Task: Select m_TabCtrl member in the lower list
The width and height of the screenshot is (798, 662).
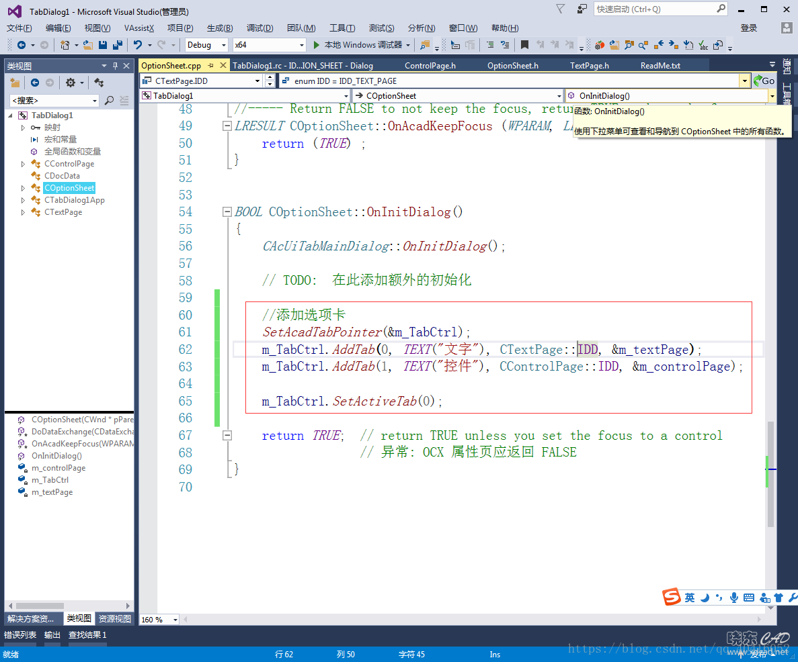Action: [x=50, y=480]
